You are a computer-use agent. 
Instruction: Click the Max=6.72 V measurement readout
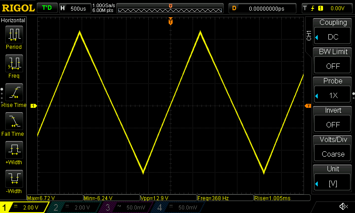coord(55,198)
